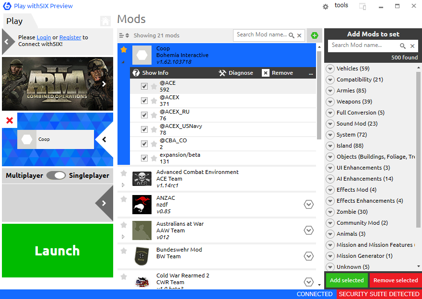
Task: Click the Show Info question mark
Action: click(136, 73)
